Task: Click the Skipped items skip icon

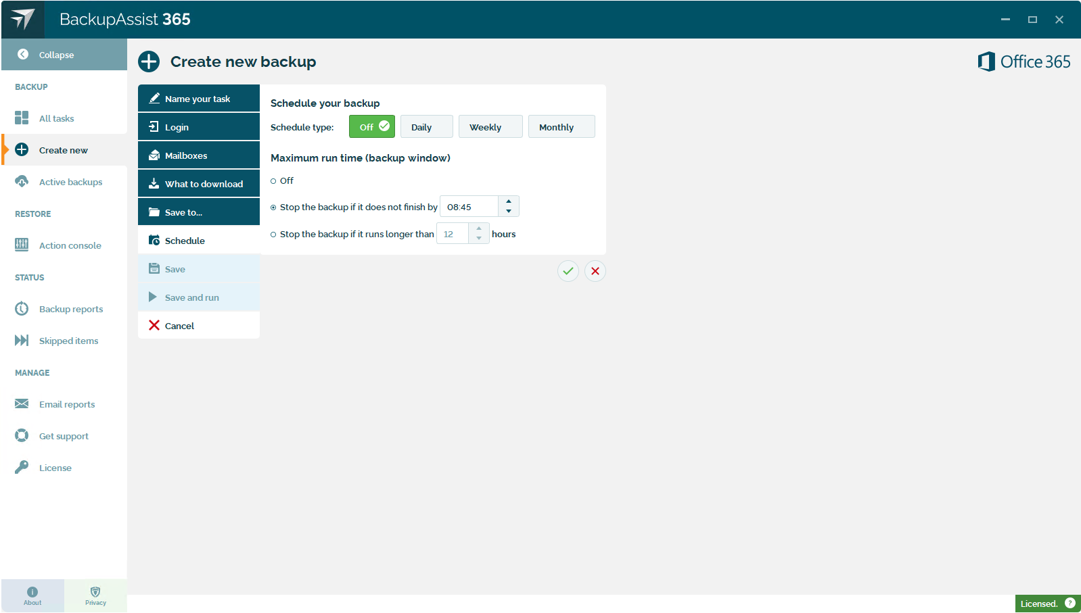Action: tap(22, 340)
